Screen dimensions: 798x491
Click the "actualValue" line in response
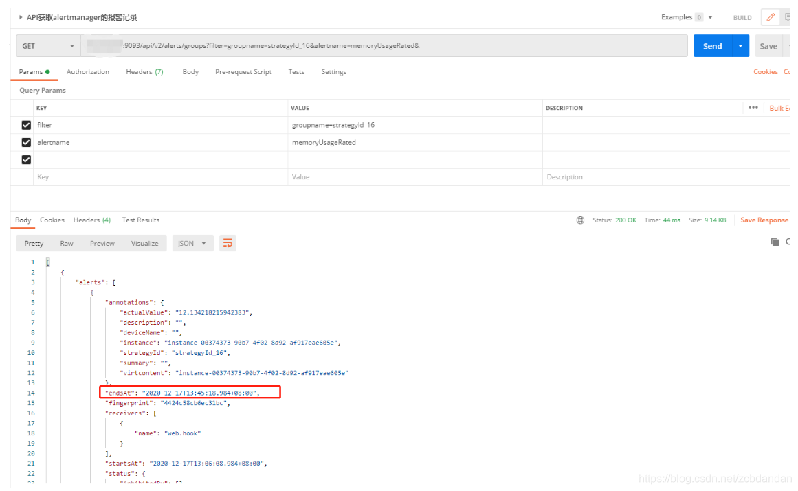coord(186,312)
